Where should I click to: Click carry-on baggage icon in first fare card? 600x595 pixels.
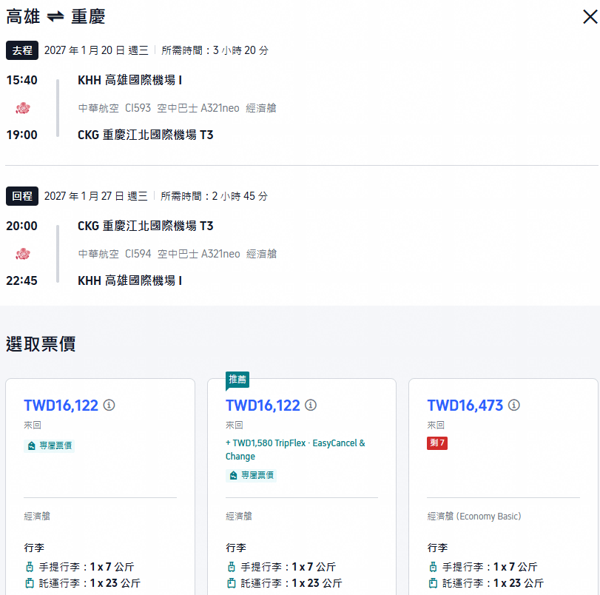tap(30, 567)
